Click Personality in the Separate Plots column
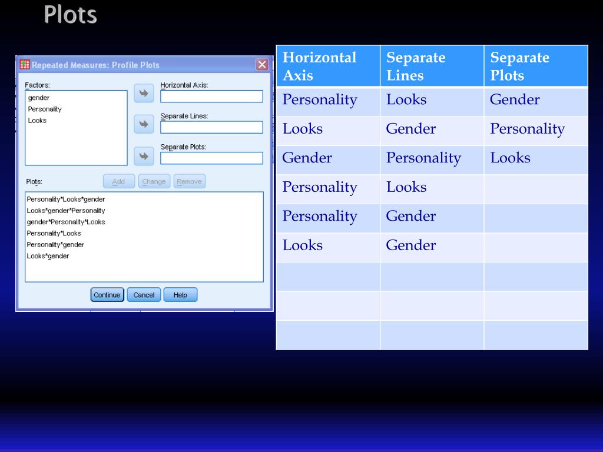The width and height of the screenshot is (603, 452). (x=527, y=129)
